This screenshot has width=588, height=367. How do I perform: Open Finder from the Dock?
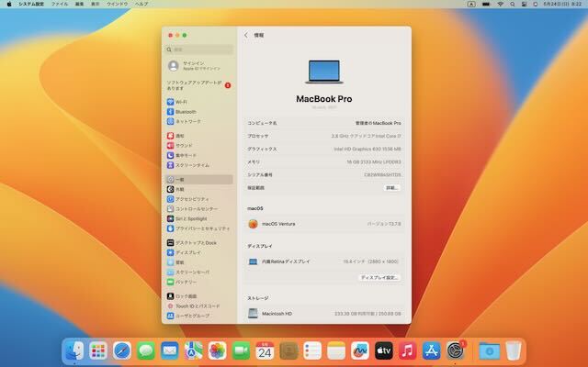[74, 350]
